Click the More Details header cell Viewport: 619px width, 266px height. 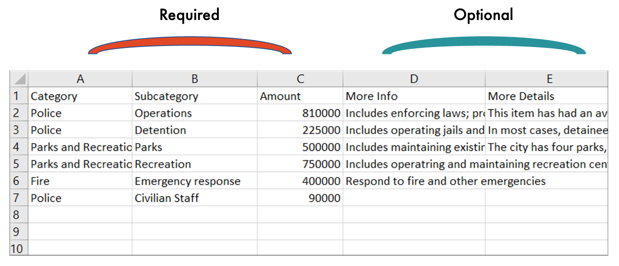[x=546, y=96]
